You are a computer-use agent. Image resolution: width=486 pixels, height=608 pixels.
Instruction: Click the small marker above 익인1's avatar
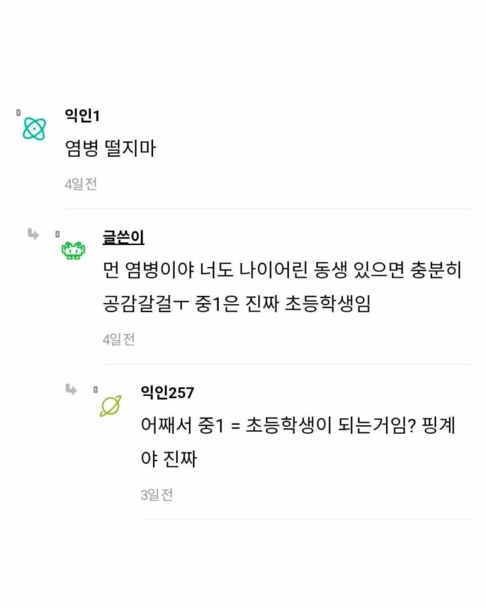19,111
